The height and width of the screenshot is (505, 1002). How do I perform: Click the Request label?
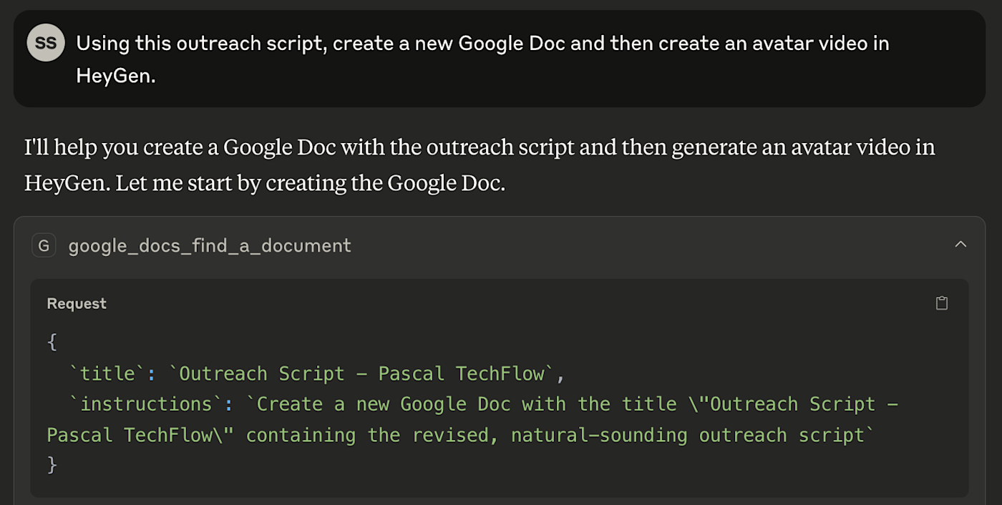tap(77, 303)
